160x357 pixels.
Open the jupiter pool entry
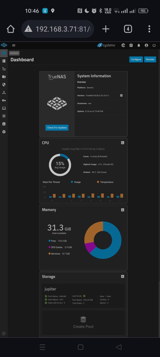[50, 289]
